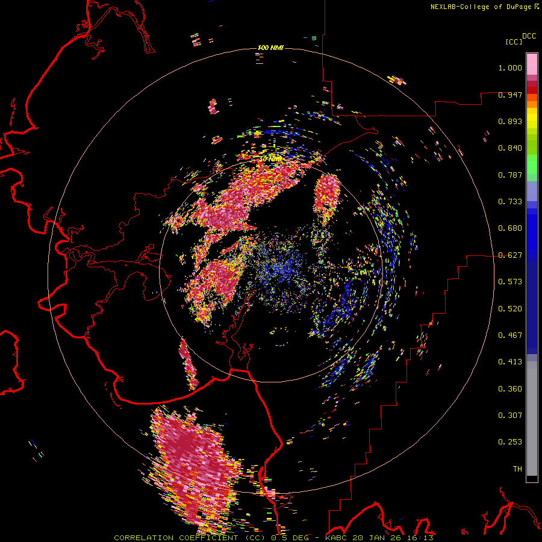The width and height of the screenshot is (542, 542).
Task: Click the 0.733 legend value
Action: (510, 202)
